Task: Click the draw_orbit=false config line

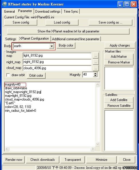Action: [x=16, y=88]
